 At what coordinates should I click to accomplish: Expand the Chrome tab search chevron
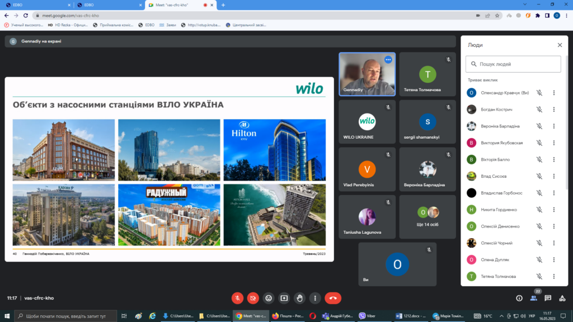525,4
